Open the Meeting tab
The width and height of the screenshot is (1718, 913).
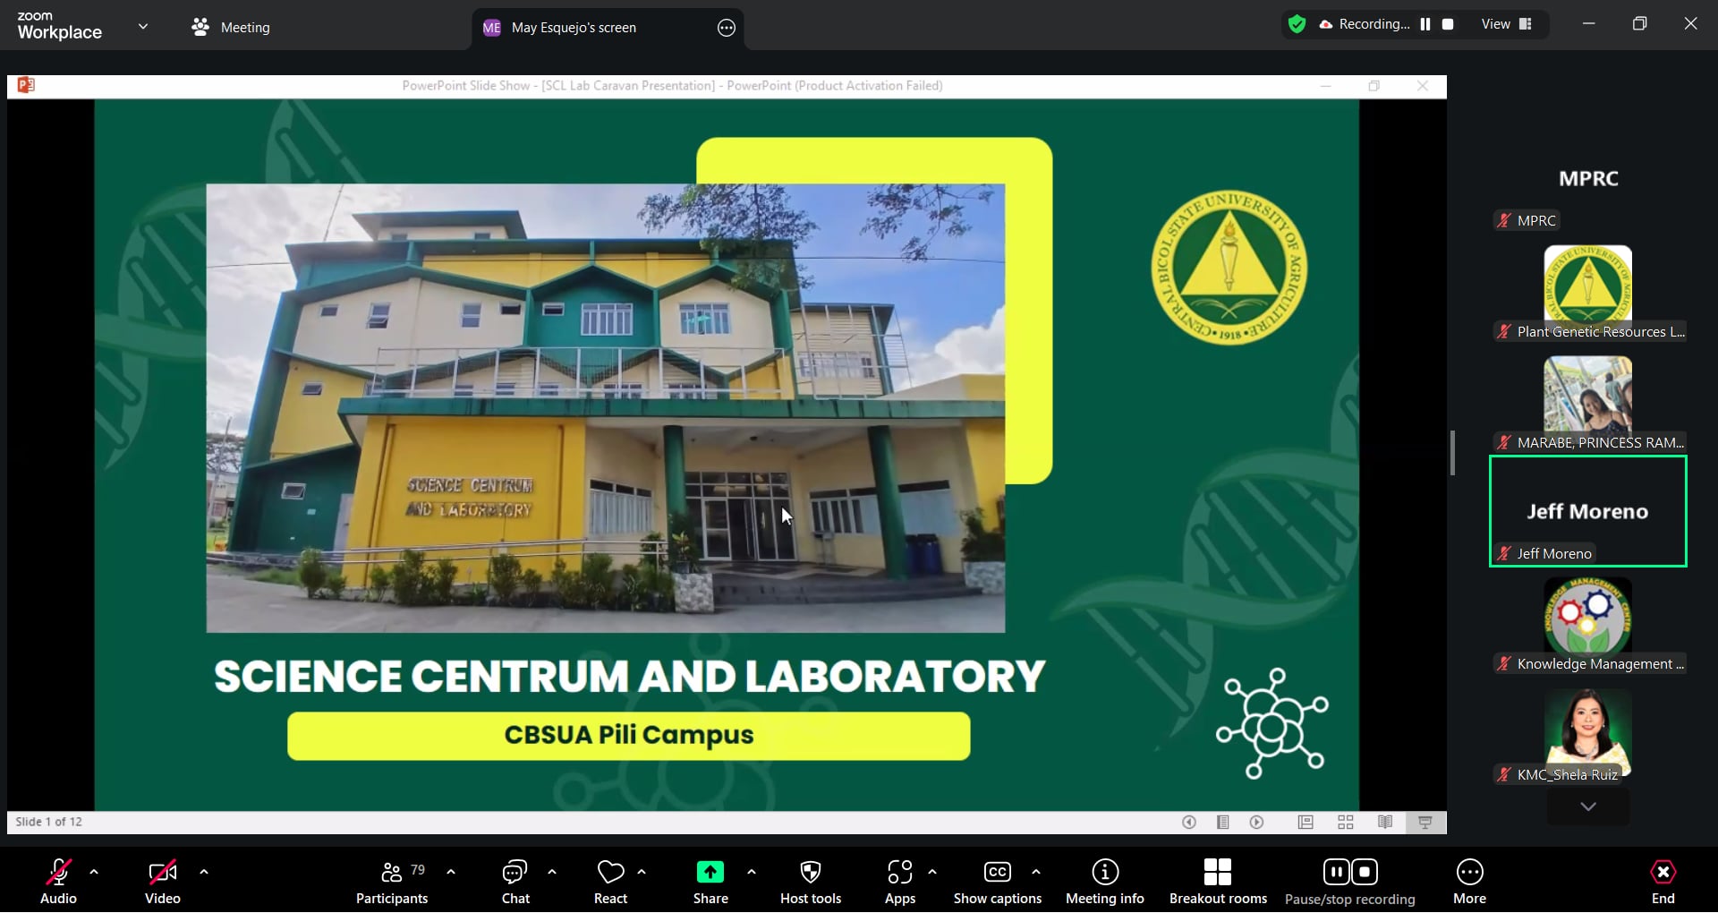[231, 28]
